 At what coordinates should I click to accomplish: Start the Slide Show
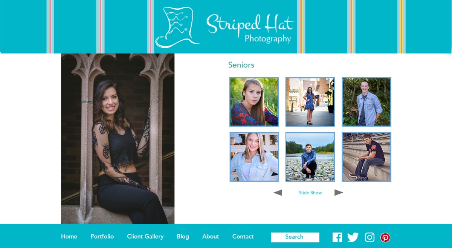coord(310,193)
